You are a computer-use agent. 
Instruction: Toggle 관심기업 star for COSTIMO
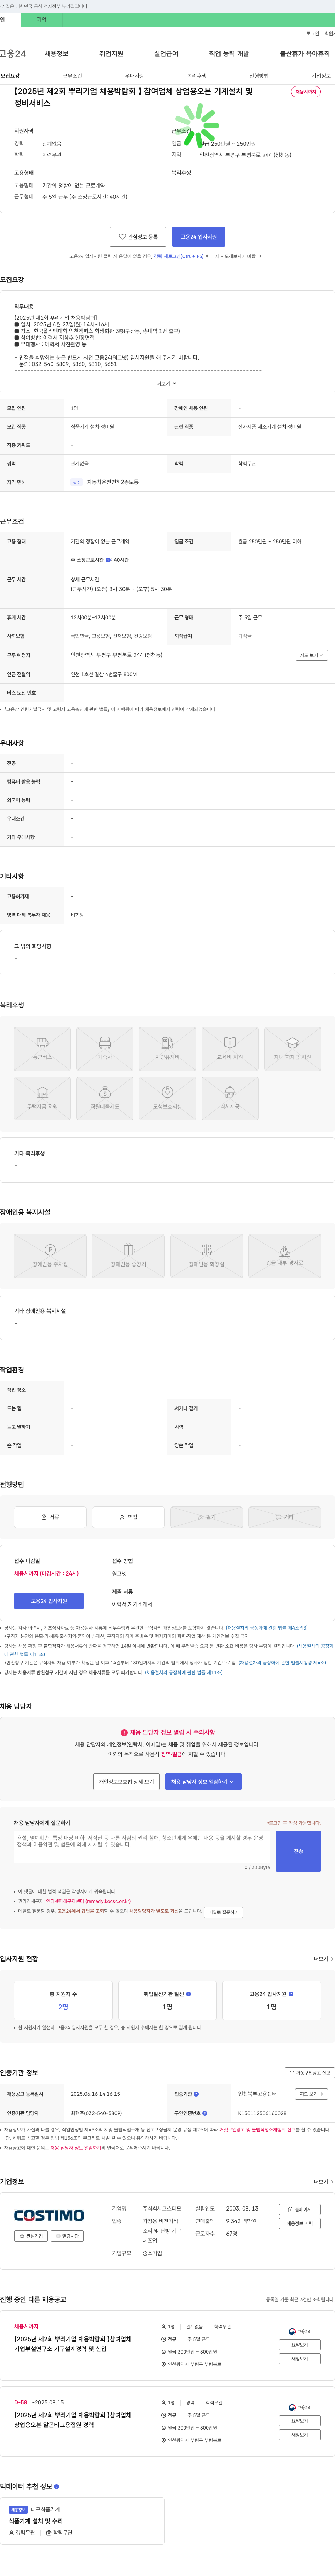pyautogui.click(x=31, y=2236)
